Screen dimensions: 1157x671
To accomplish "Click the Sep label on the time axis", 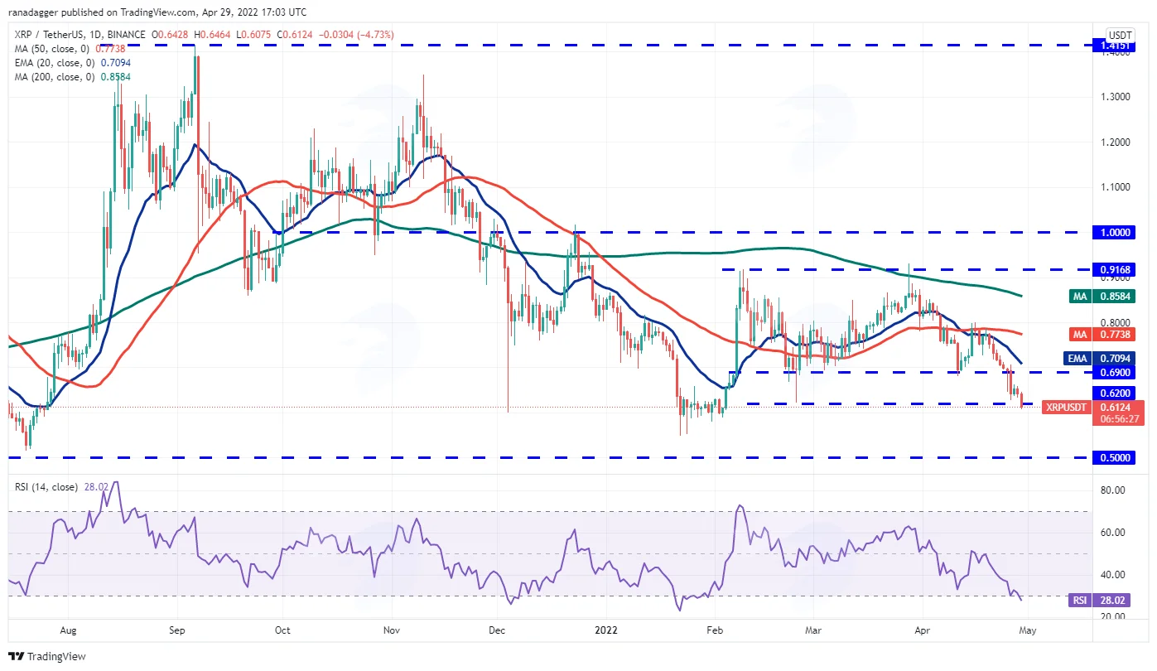I will [x=177, y=630].
